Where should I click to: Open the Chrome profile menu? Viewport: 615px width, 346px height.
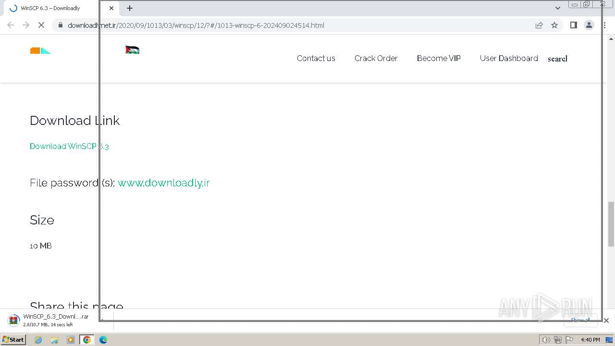tap(589, 25)
